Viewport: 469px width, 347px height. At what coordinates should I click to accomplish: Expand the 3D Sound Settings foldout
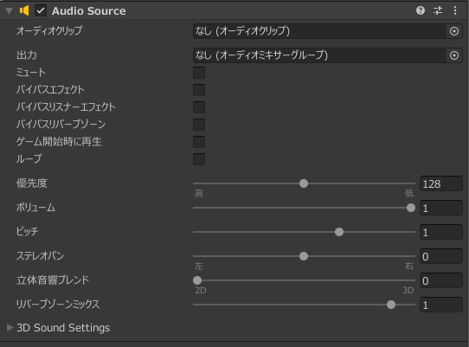pos(10,328)
